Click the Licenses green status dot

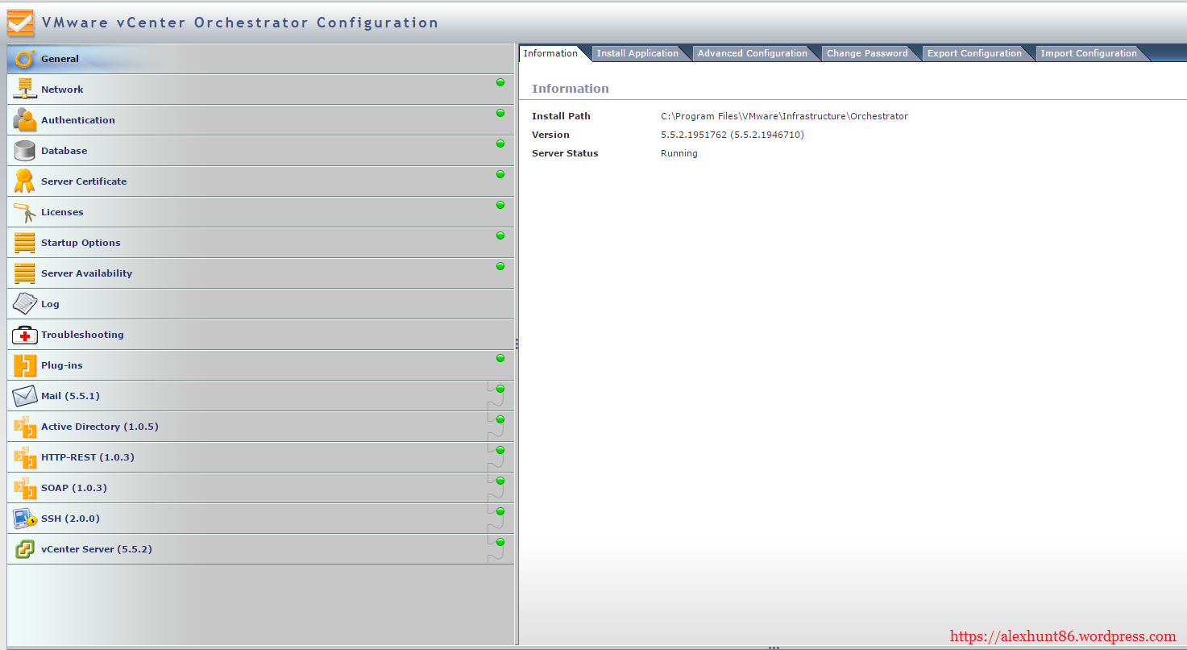point(500,205)
